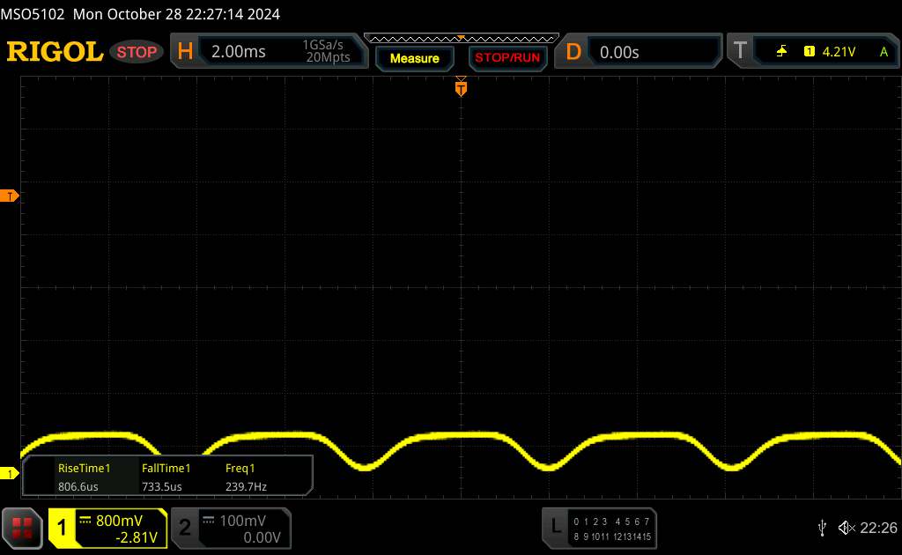Viewport: 902px width, 555px height.
Task: Select the Freq1 measurement result
Action: 246,477
